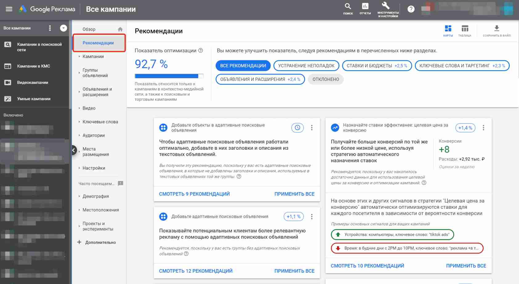The width and height of the screenshot is (519, 284).
Task: Select Видеокампании in sidebar
Action: coord(34,82)
